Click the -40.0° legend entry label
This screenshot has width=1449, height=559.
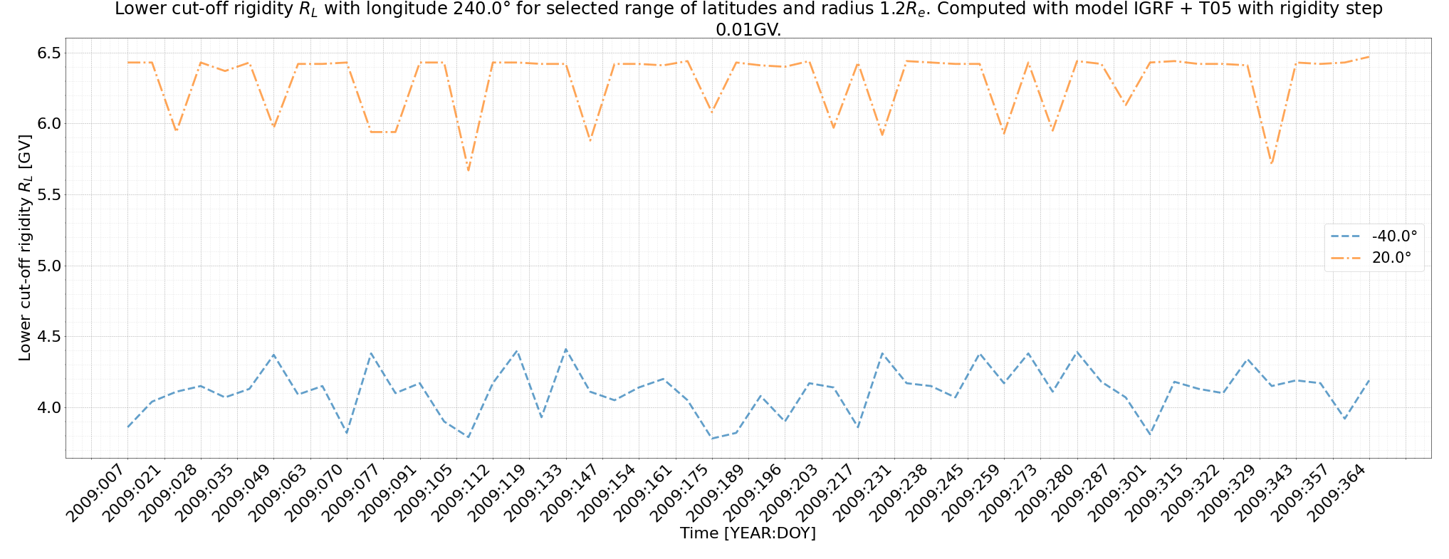coord(1394,236)
